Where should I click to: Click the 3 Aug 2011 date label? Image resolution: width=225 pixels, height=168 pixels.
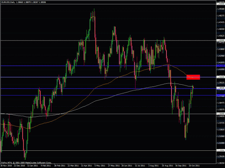click(x=153, y=165)
